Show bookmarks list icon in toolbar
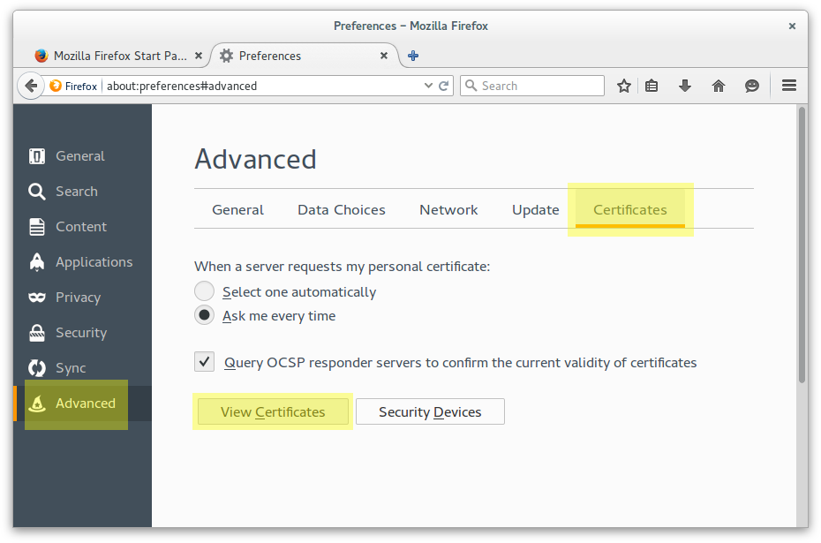821x543 pixels. coord(652,86)
